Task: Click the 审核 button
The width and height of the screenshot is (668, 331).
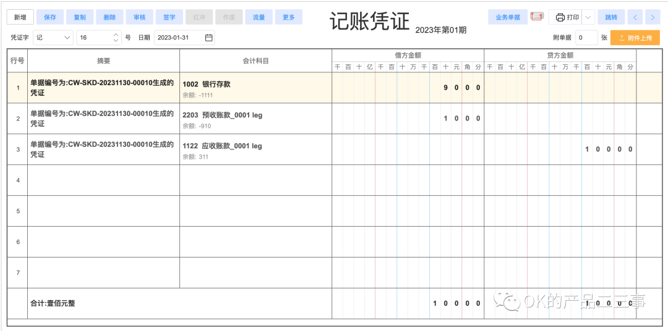Action: [x=140, y=17]
